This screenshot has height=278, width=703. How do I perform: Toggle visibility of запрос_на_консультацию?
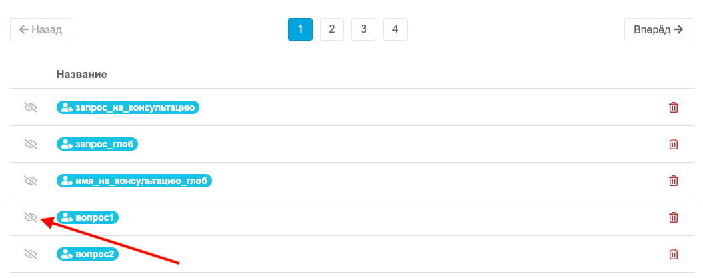coord(30,107)
